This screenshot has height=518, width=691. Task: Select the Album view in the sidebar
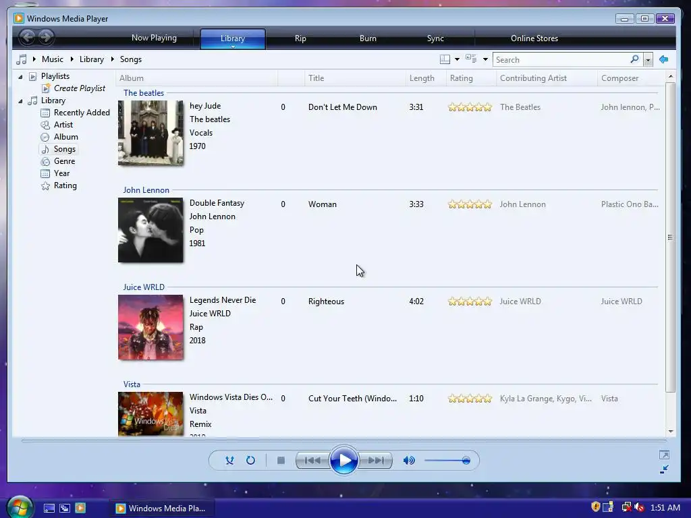(65, 136)
